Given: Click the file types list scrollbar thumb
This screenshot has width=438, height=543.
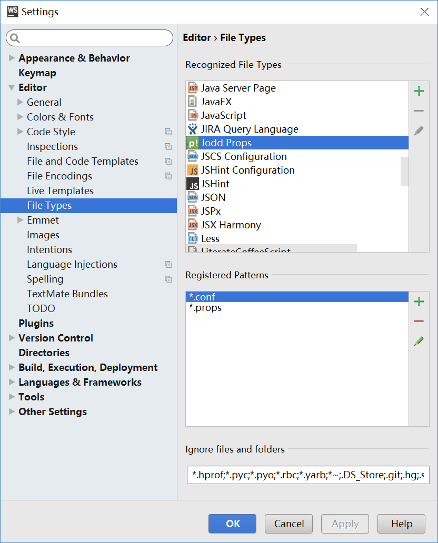Looking at the screenshot, I should pyautogui.click(x=404, y=172).
